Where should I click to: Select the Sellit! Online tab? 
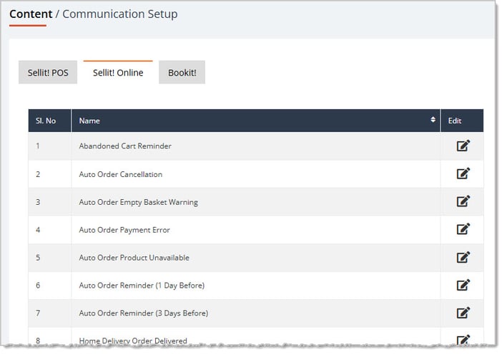pos(118,73)
